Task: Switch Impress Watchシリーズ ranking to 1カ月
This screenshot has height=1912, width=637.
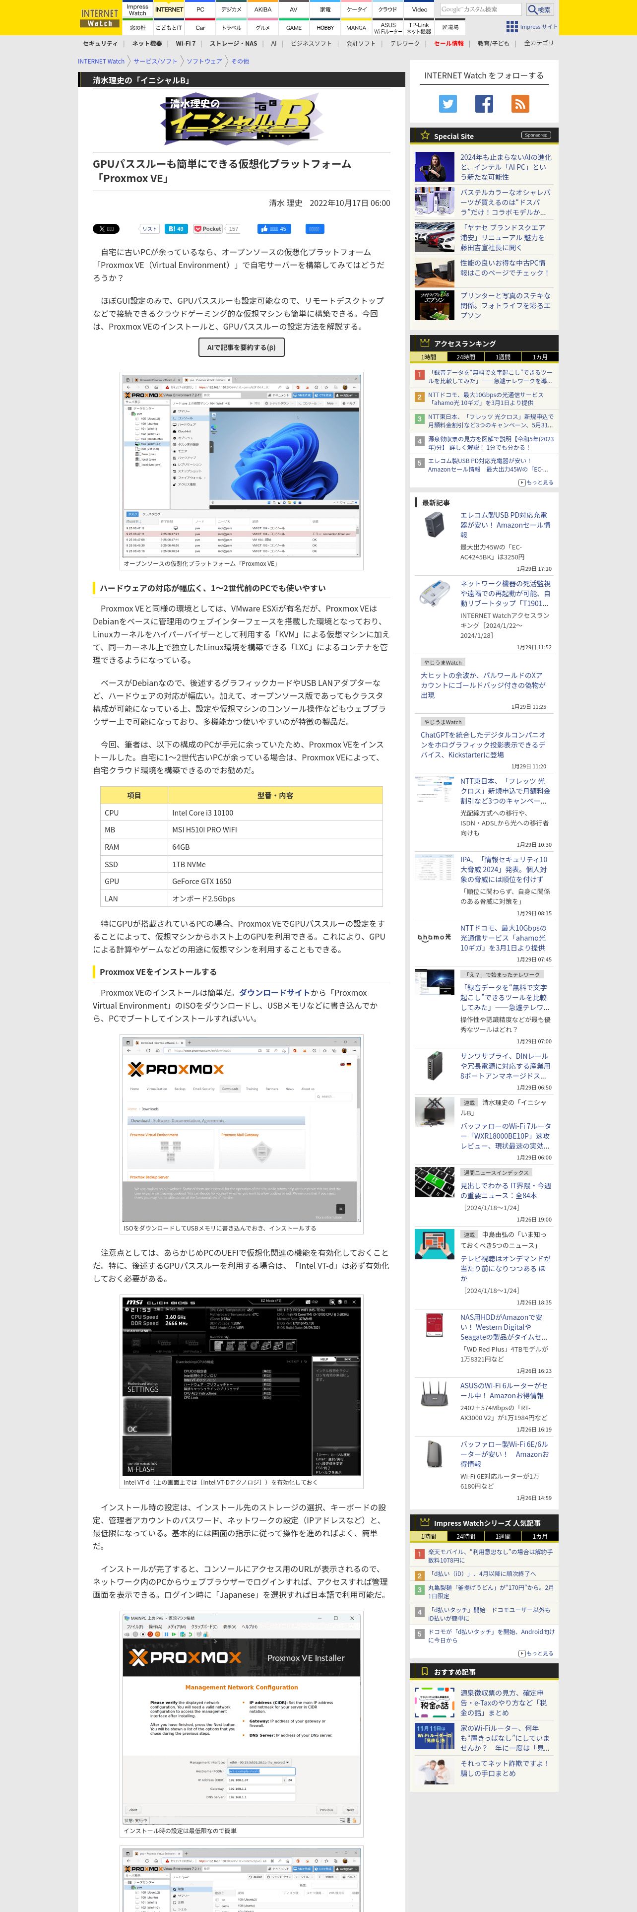Action: pyautogui.click(x=540, y=1536)
